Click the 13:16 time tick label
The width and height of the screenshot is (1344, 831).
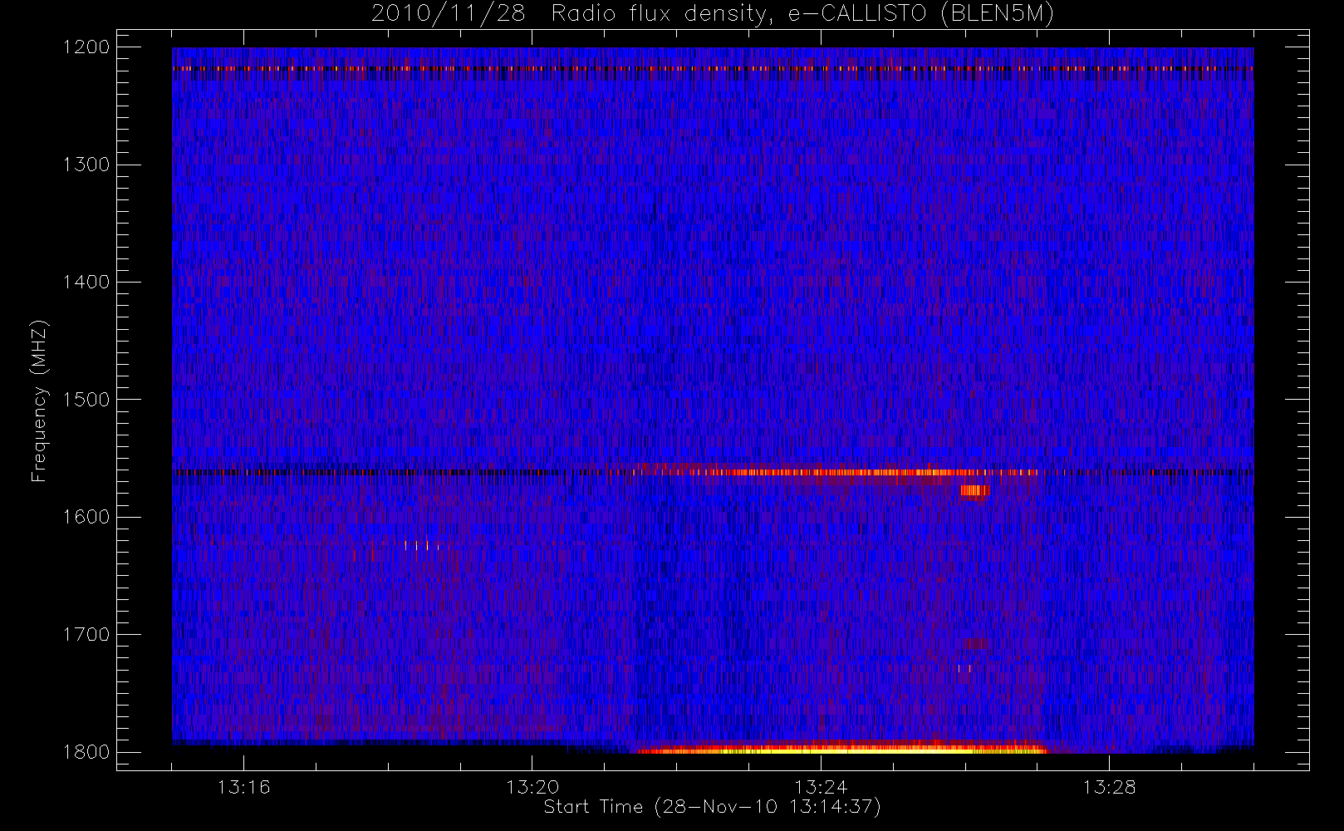tap(243, 787)
